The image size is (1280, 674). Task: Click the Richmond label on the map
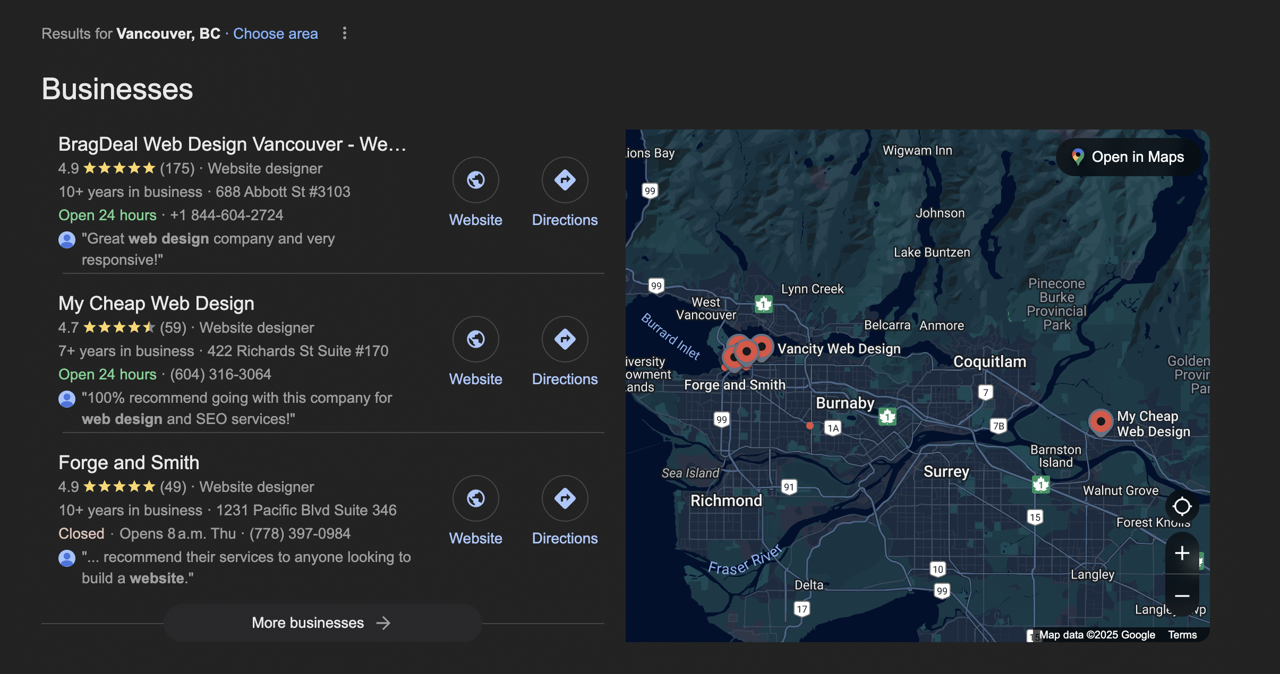pyautogui.click(x=726, y=500)
